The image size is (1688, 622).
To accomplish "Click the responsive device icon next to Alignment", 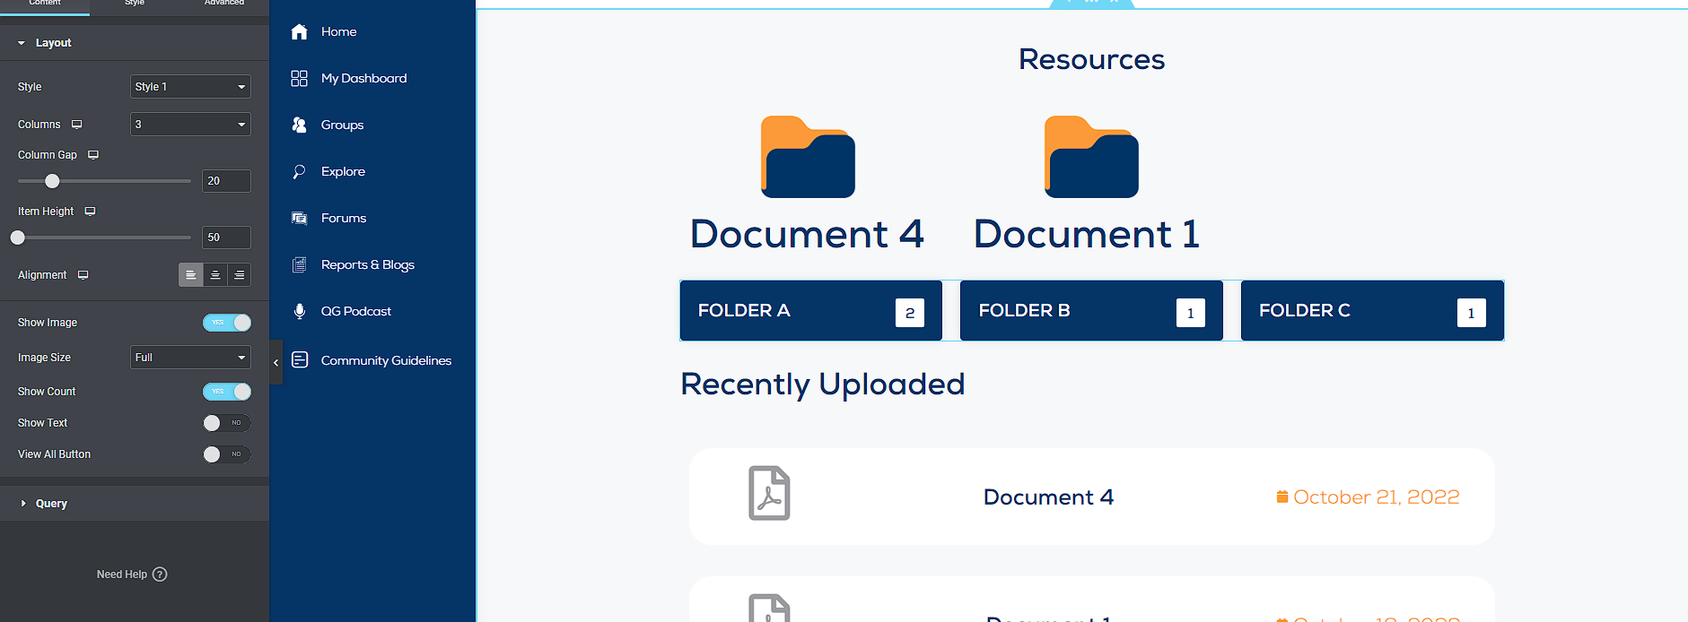I will coord(83,275).
